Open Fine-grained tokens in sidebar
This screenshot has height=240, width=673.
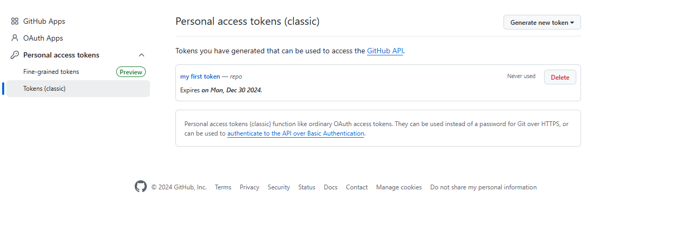(51, 72)
